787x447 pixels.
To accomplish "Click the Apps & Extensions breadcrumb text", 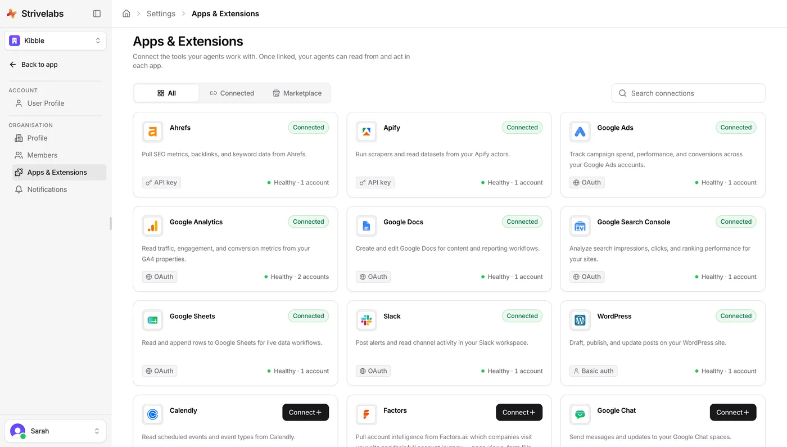I will click(x=225, y=13).
